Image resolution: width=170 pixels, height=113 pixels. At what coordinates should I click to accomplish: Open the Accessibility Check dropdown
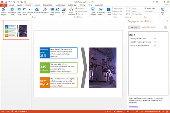point(101,12)
